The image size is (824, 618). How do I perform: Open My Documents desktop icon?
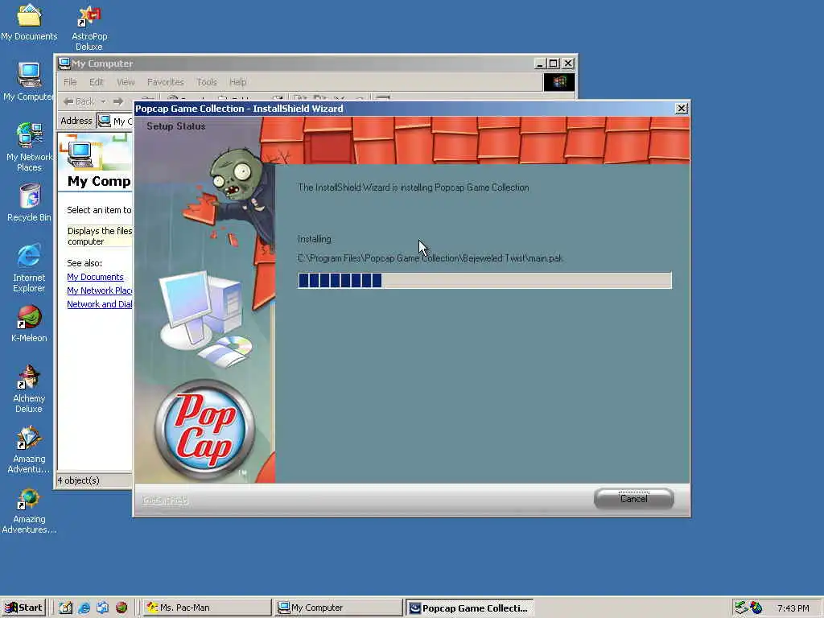click(29, 23)
